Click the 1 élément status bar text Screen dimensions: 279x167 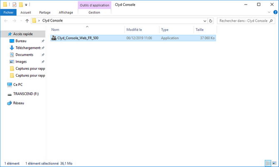click(x=12, y=163)
